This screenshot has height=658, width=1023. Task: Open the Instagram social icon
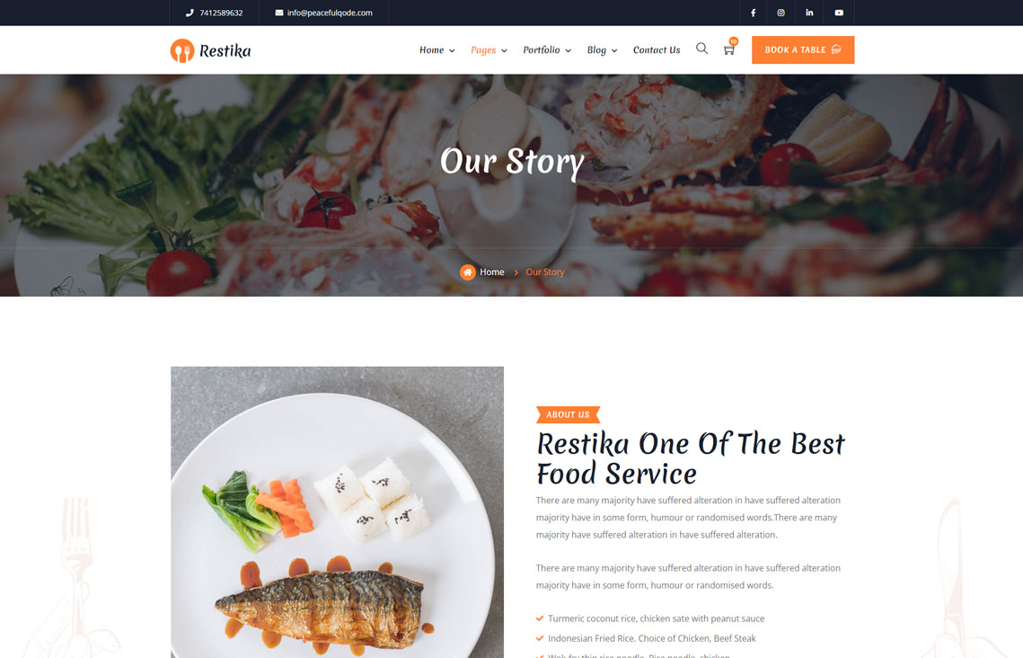click(x=781, y=13)
